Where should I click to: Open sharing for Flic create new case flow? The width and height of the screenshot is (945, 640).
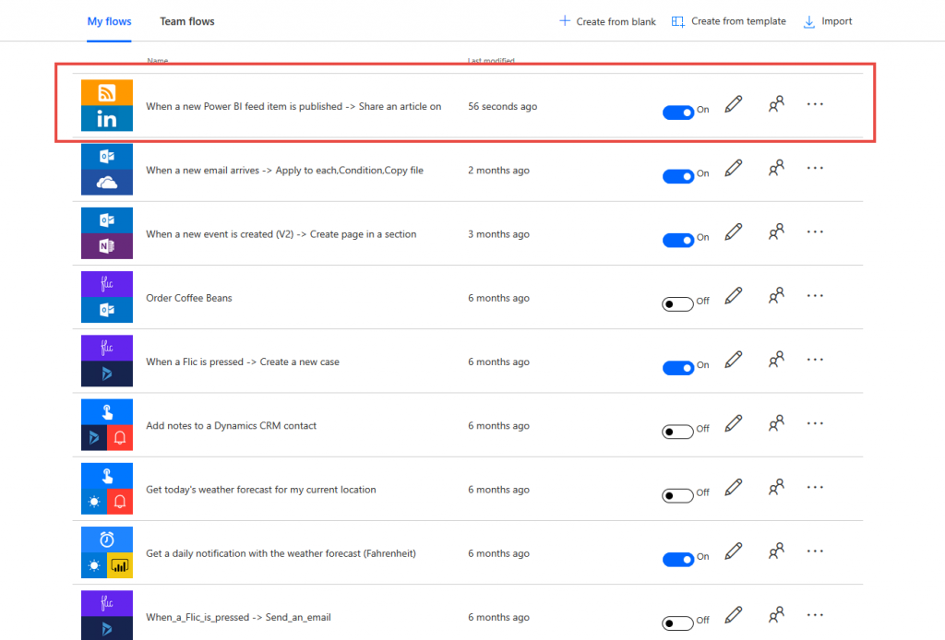tap(776, 361)
